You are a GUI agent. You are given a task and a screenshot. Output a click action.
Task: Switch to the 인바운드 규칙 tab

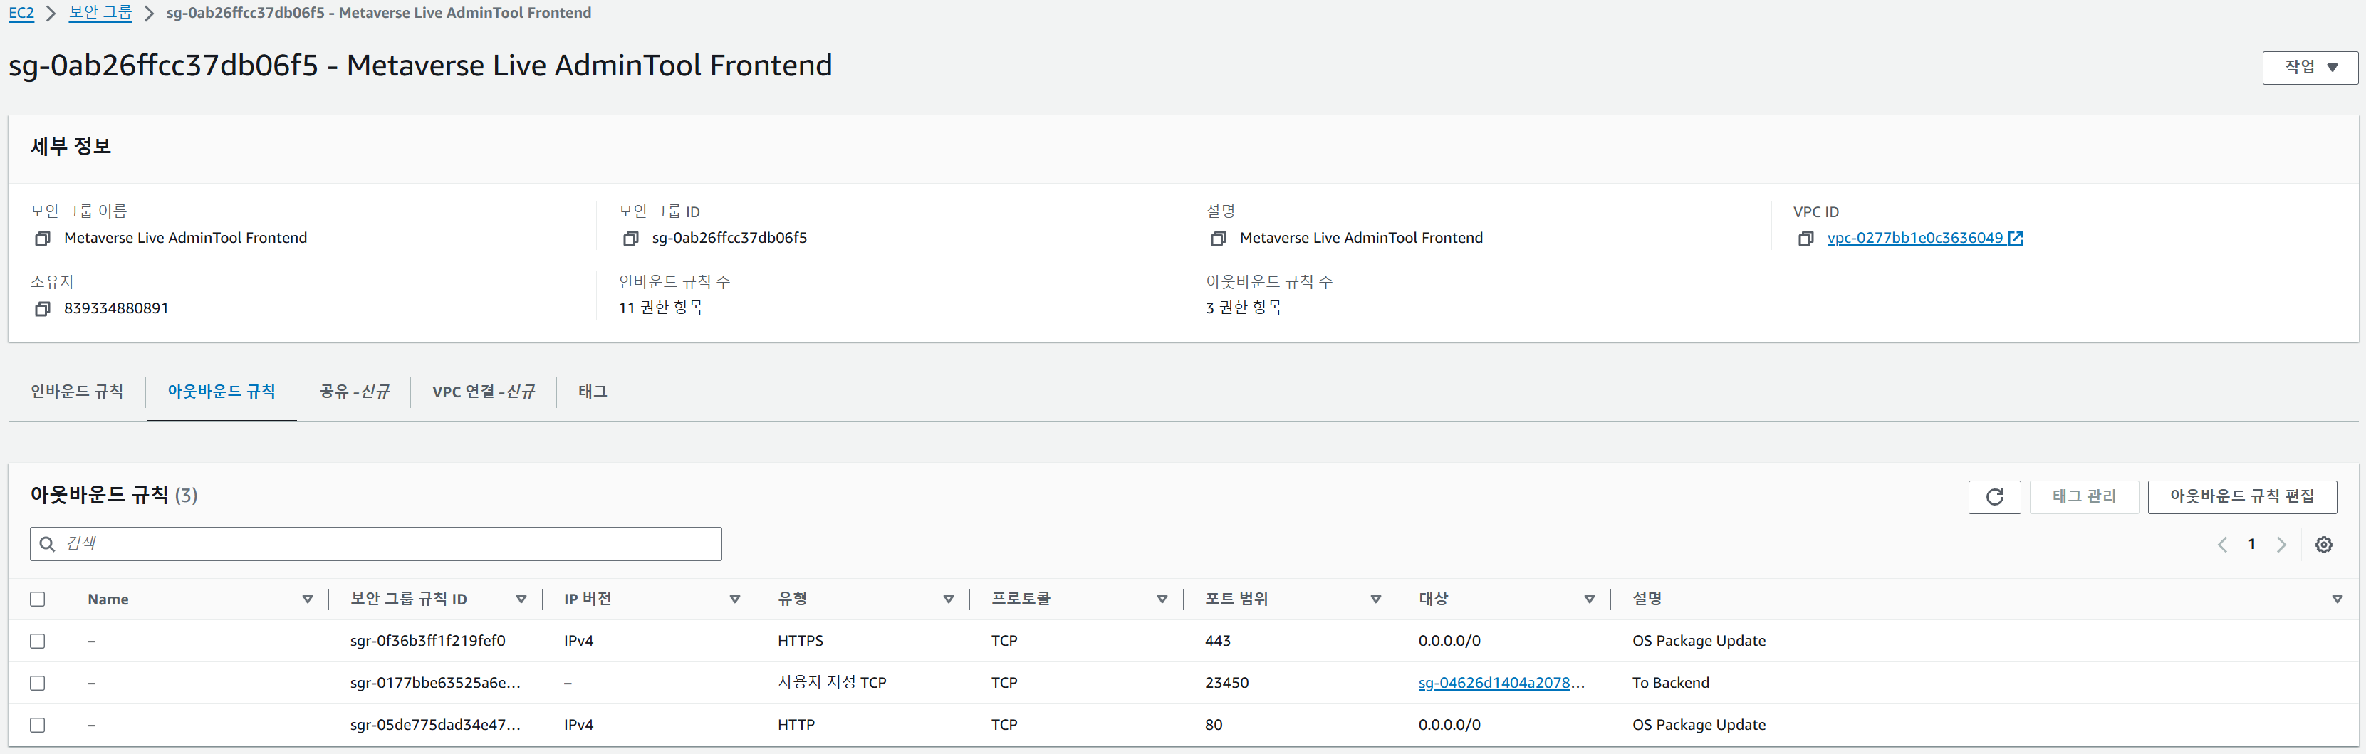pyautogui.click(x=76, y=391)
